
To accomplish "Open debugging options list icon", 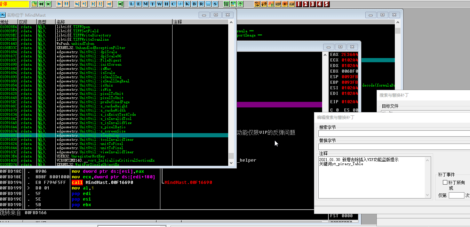I will [x=226, y=4].
